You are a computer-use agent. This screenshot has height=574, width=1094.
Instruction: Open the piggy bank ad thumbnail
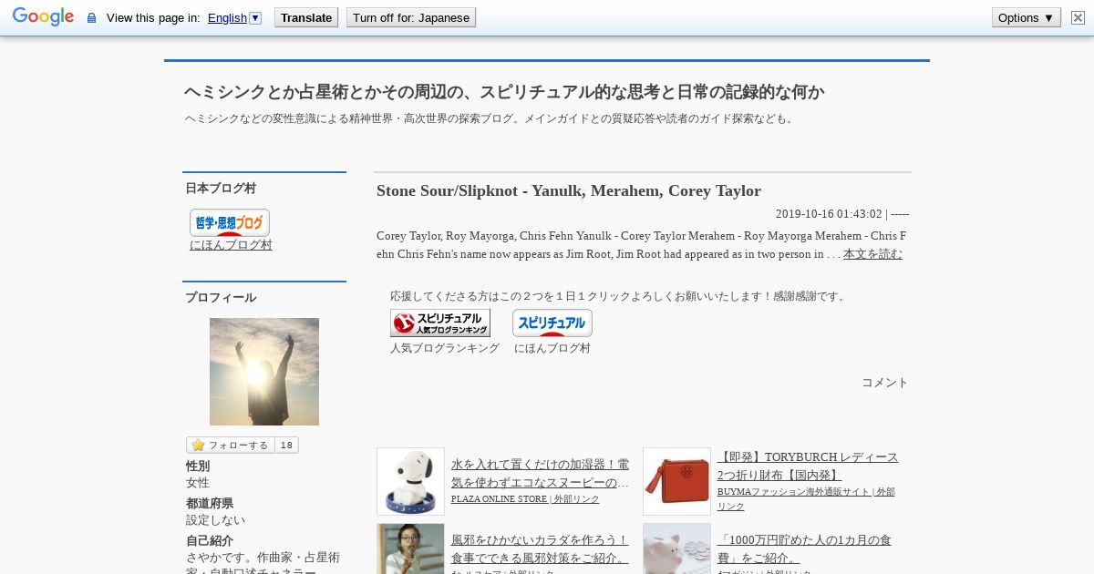(676, 548)
